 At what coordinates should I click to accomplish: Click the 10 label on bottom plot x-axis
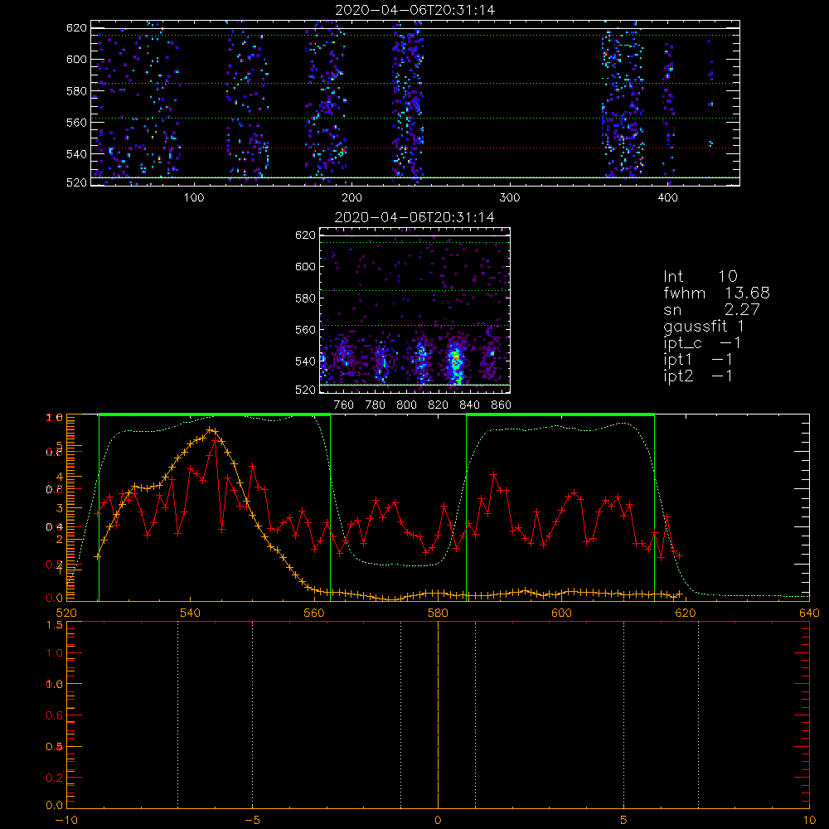pos(809,820)
